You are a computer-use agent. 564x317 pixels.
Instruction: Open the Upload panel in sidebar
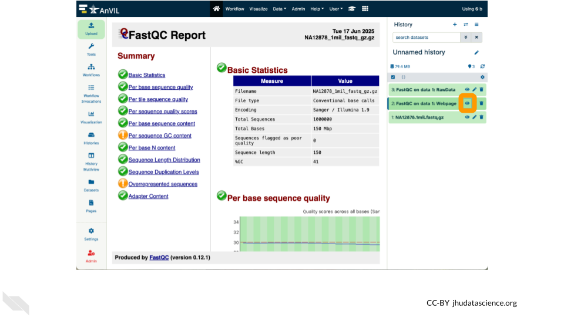coord(91,29)
